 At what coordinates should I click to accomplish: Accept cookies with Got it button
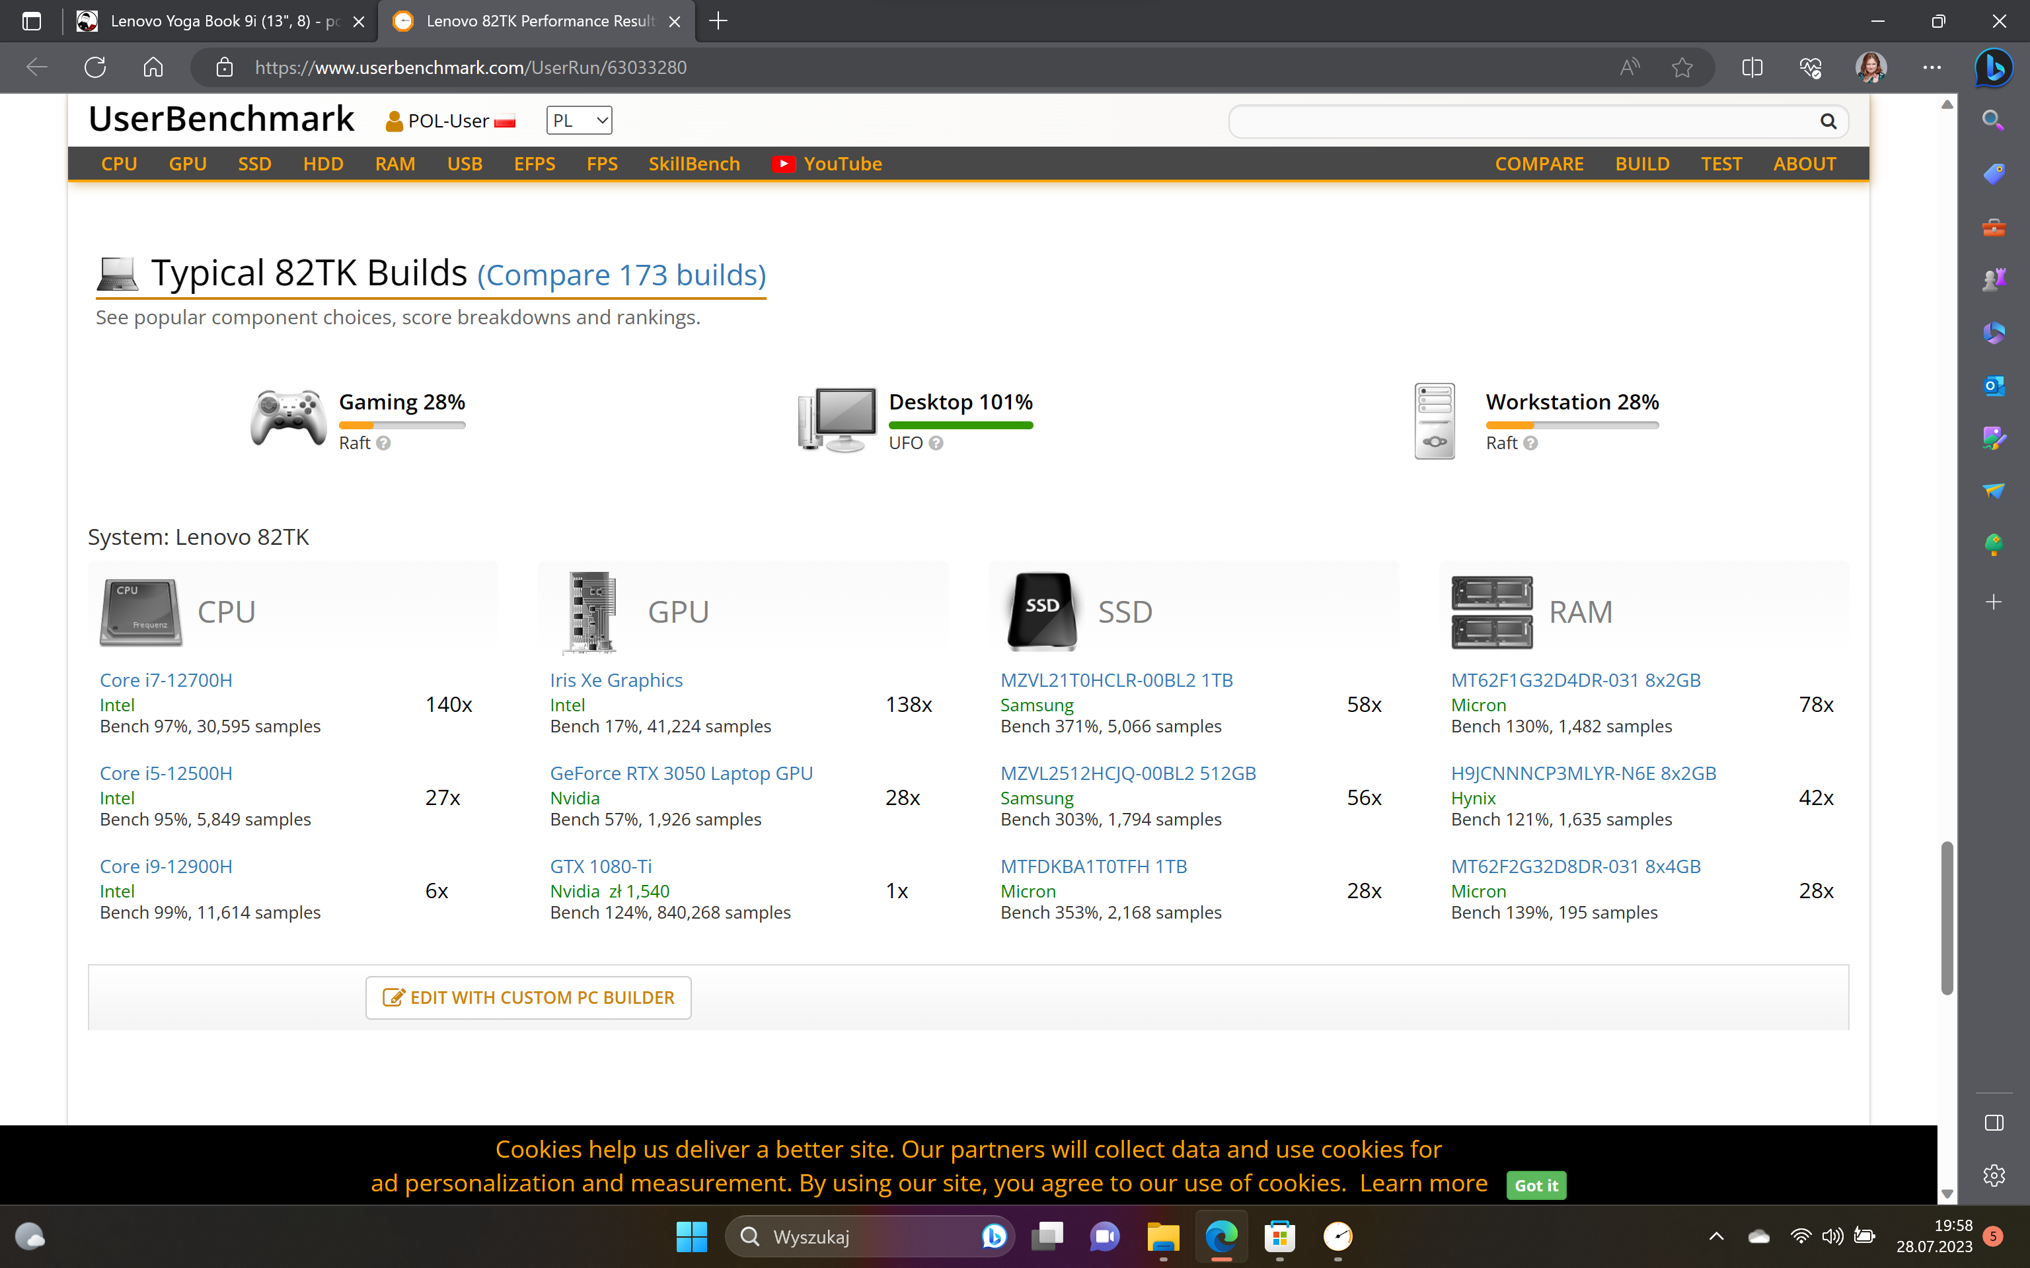click(x=1536, y=1185)
